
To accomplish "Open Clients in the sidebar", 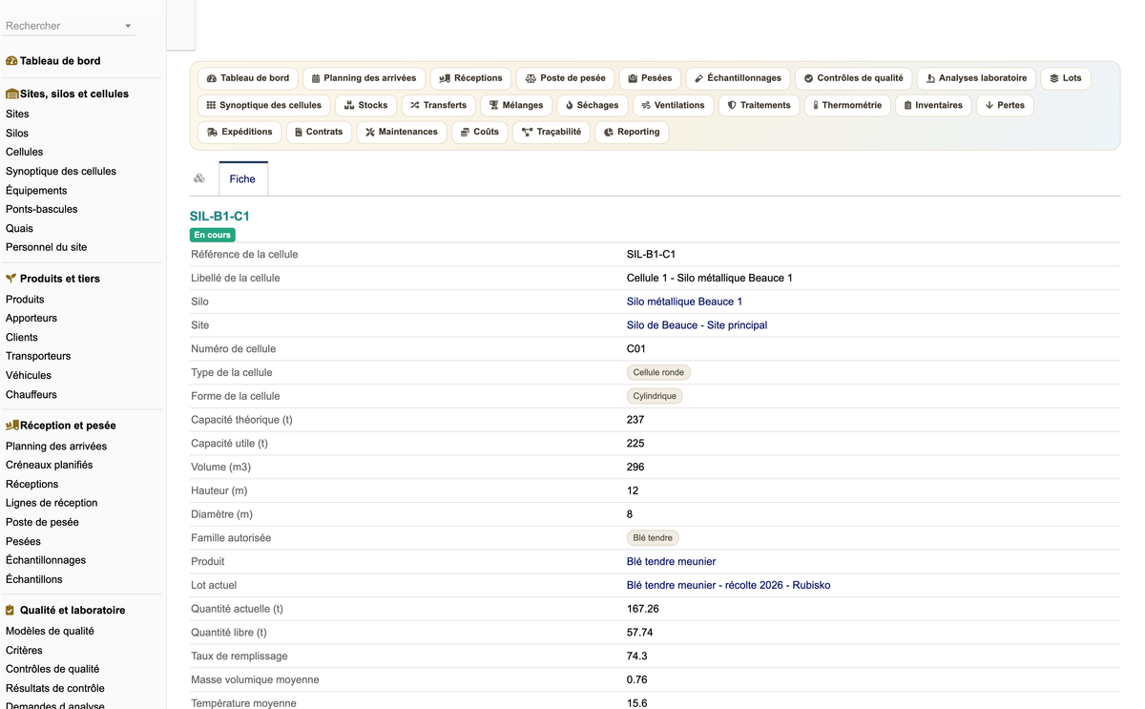I will pos(22,337).
